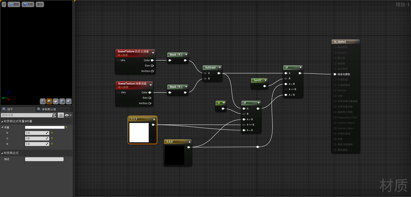The height and width of the screenshot is (197, 411).
Task: Click the 搜索详情 search field
Action: pos(27,115)
